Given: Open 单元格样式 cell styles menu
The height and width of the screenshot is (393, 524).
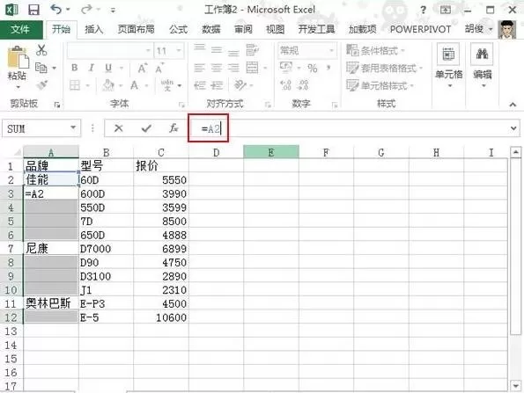Looking at the screenshot, I should 380,85.
